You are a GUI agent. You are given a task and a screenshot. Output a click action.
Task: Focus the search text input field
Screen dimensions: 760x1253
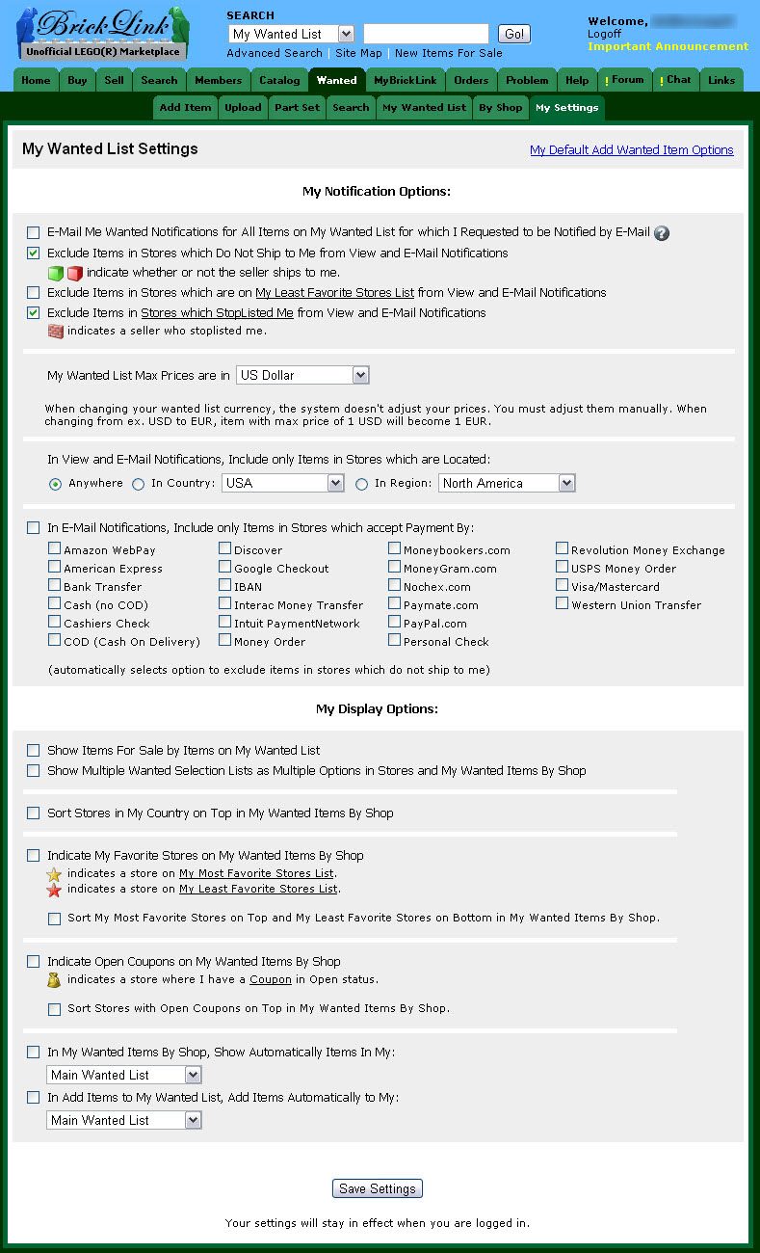point(426,34)
